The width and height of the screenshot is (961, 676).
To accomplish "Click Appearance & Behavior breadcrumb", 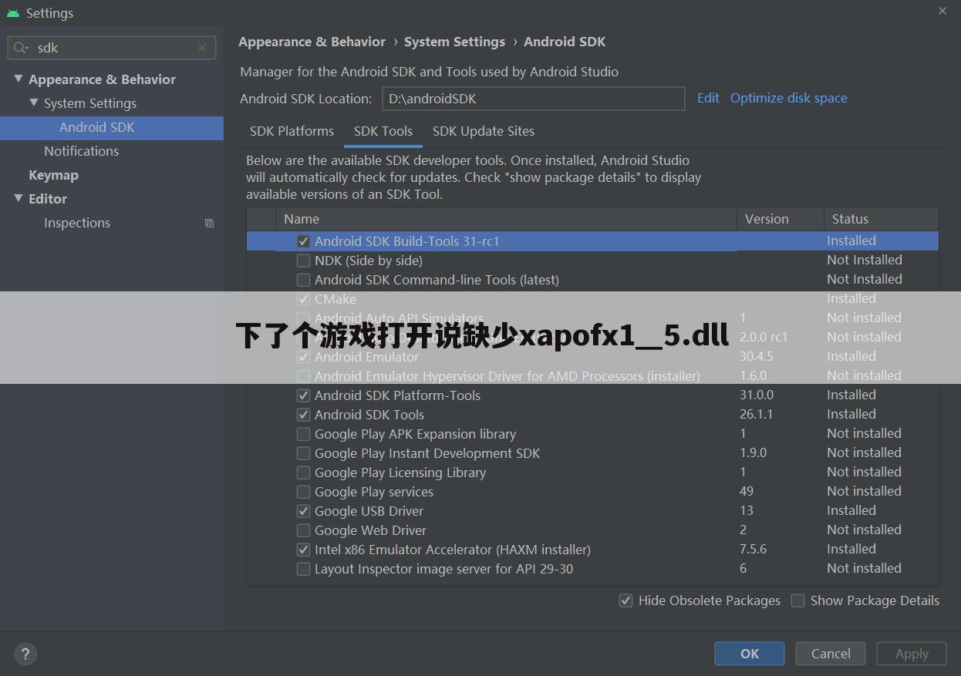I will [x=312, y=42].
